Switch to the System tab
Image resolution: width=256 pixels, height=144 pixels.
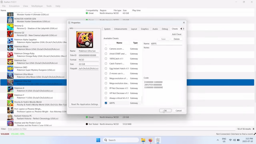coord(107,29)
